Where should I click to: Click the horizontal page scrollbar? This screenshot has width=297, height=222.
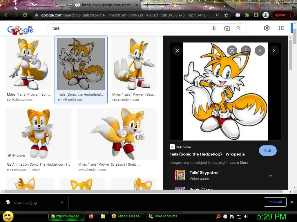[x=143, y=192]
